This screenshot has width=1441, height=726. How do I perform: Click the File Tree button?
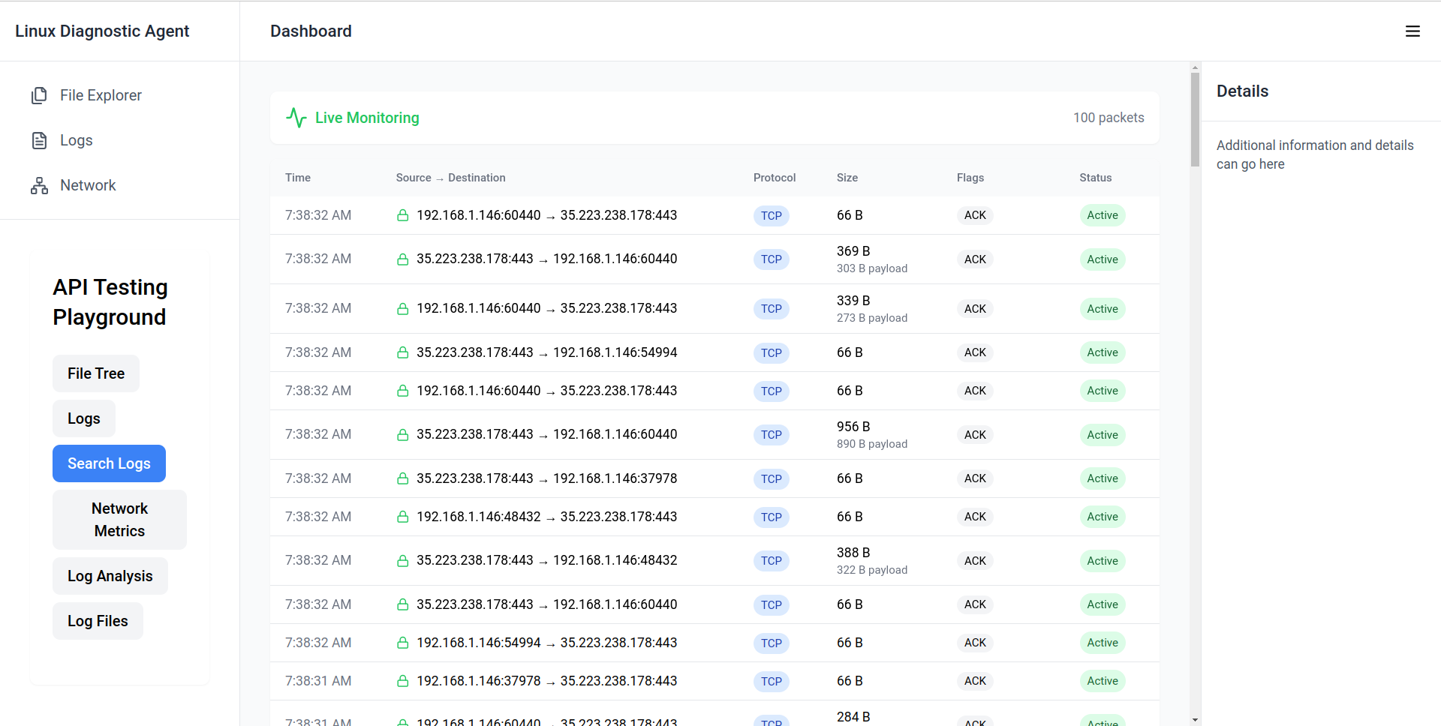96,373
